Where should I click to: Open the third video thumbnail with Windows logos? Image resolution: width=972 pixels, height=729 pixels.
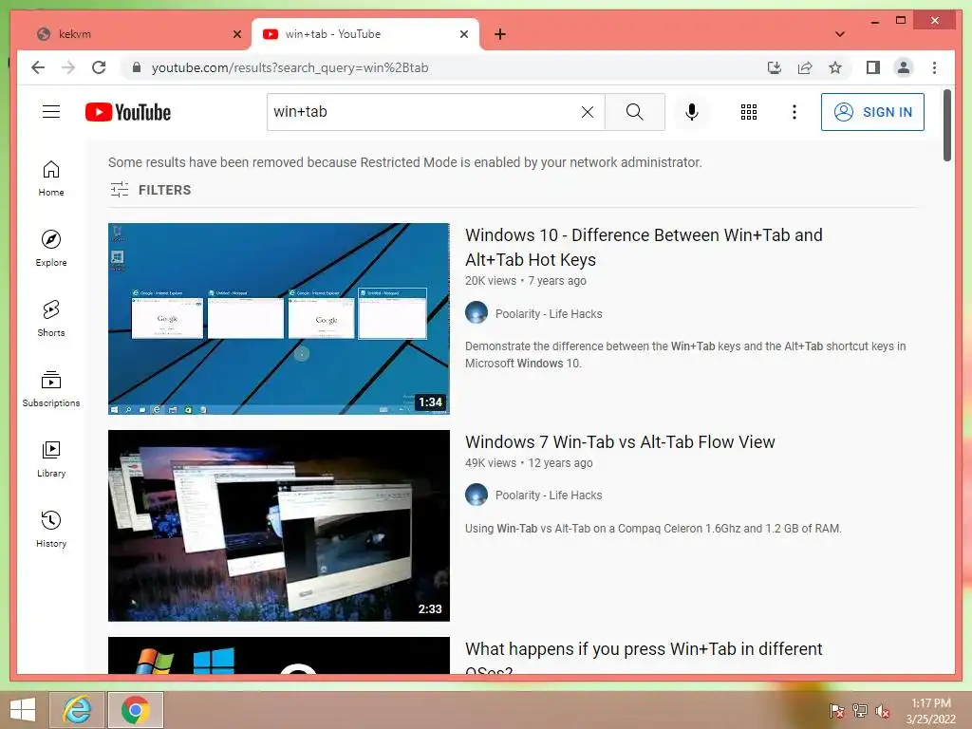279,655
